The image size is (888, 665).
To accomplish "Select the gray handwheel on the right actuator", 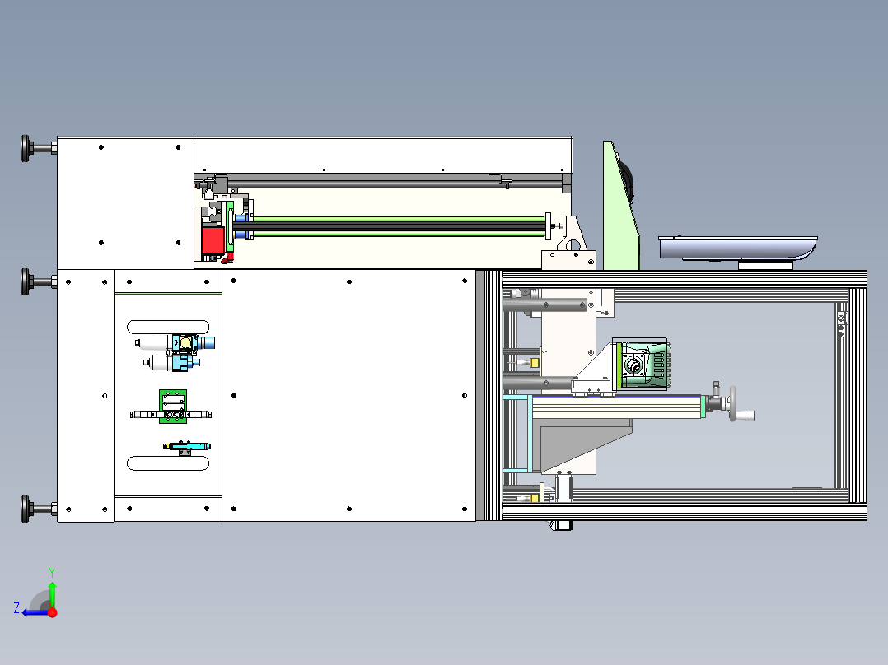I will [731, 402].
